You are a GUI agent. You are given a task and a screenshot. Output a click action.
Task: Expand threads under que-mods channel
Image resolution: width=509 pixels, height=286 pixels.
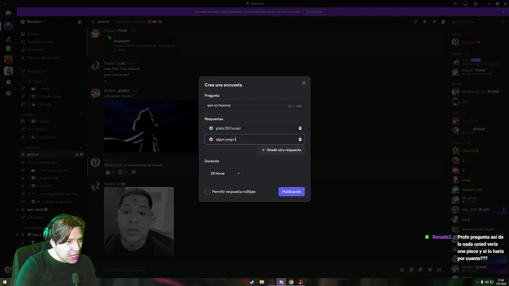17,210
